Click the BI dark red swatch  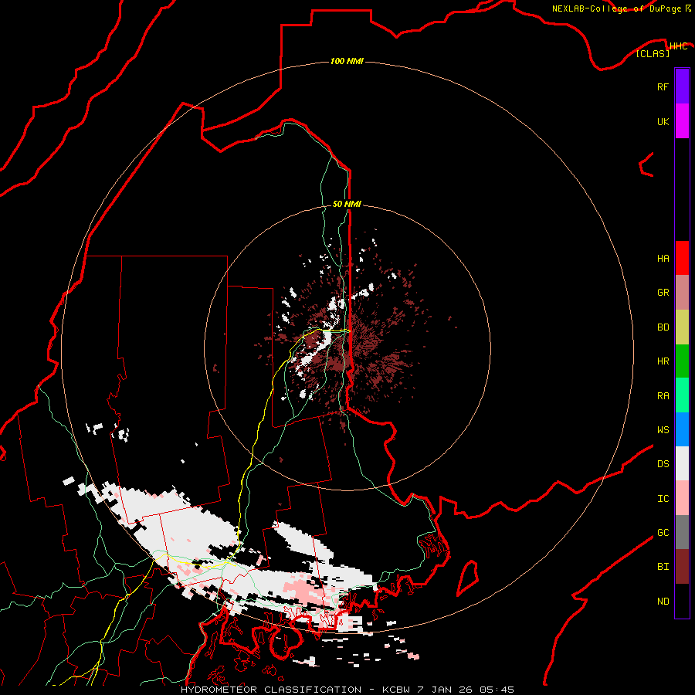682,567
